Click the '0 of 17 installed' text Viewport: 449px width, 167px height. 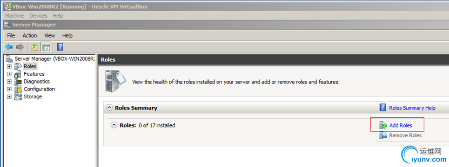point(157,125)
